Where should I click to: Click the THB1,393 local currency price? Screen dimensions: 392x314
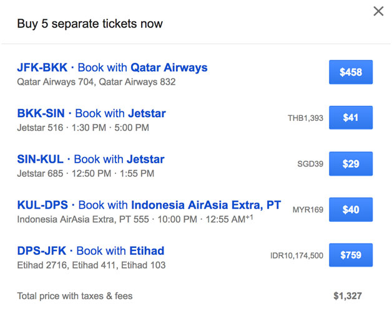coord(305,118)
